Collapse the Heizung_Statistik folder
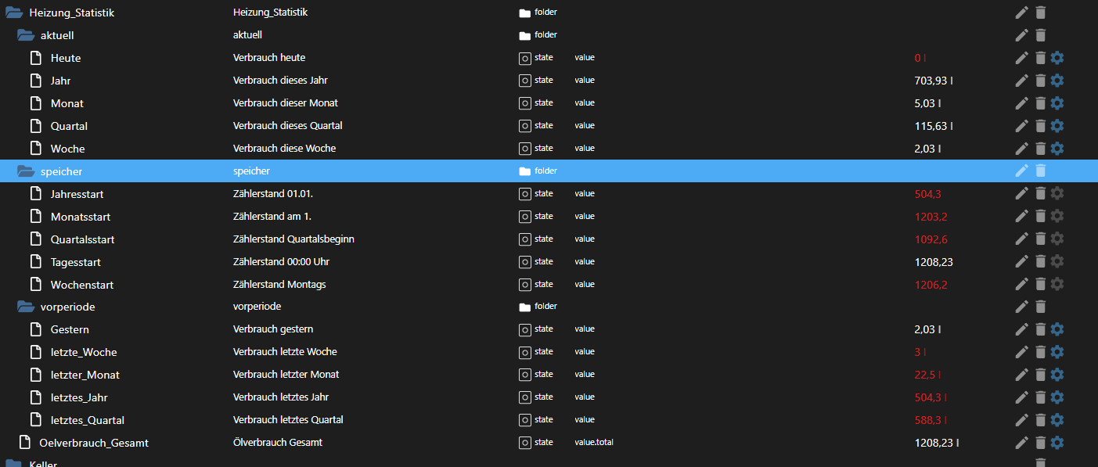1098x467 pixels. pos(14,13)
